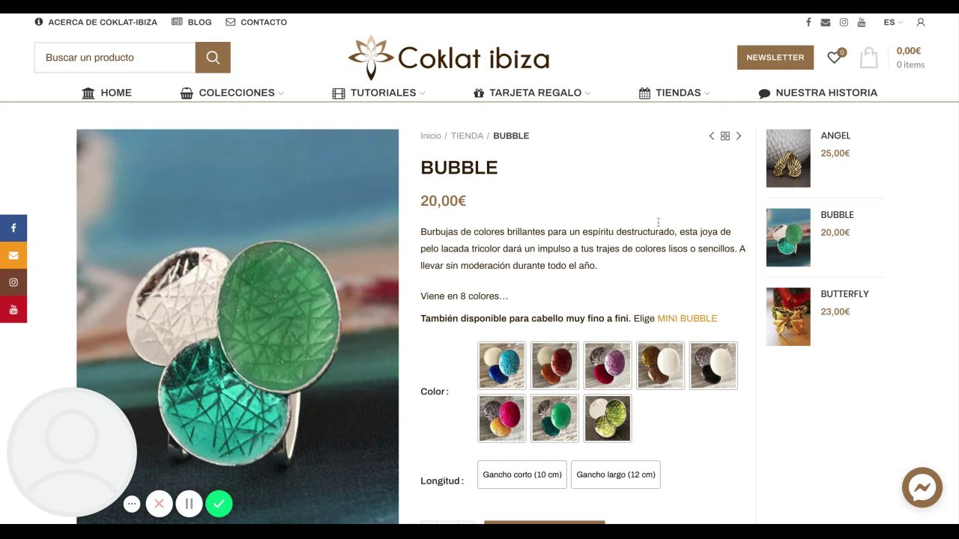959x539 pixels.
Task: Open the Messenger chat bubble
Action: pyautogui.click(x=922, y=488)
